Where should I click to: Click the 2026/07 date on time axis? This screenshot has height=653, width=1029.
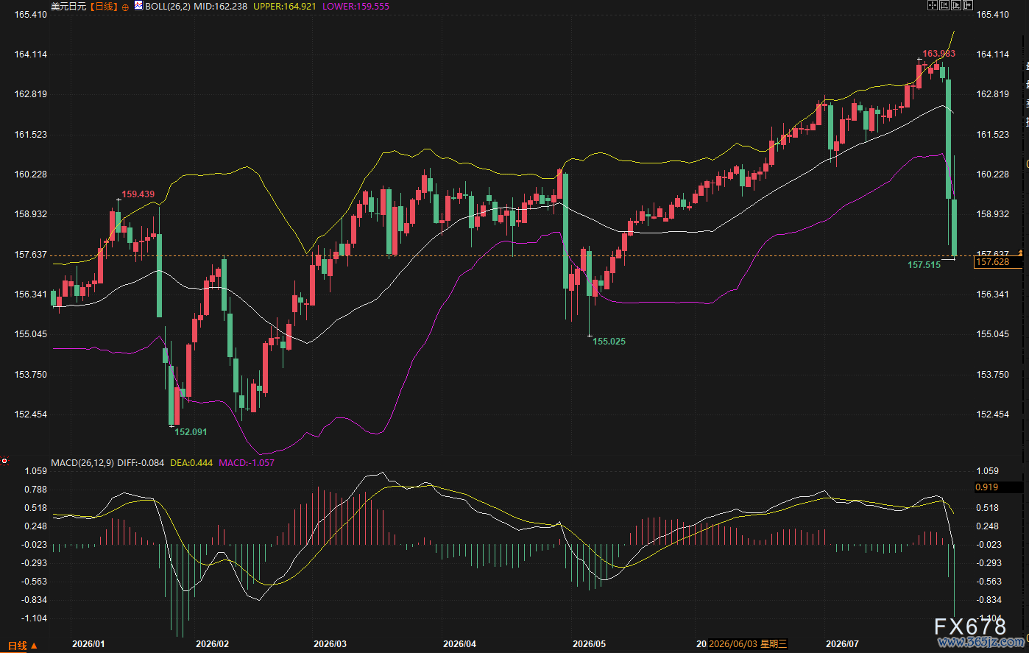pyautogui.click(x=842, y=644)
